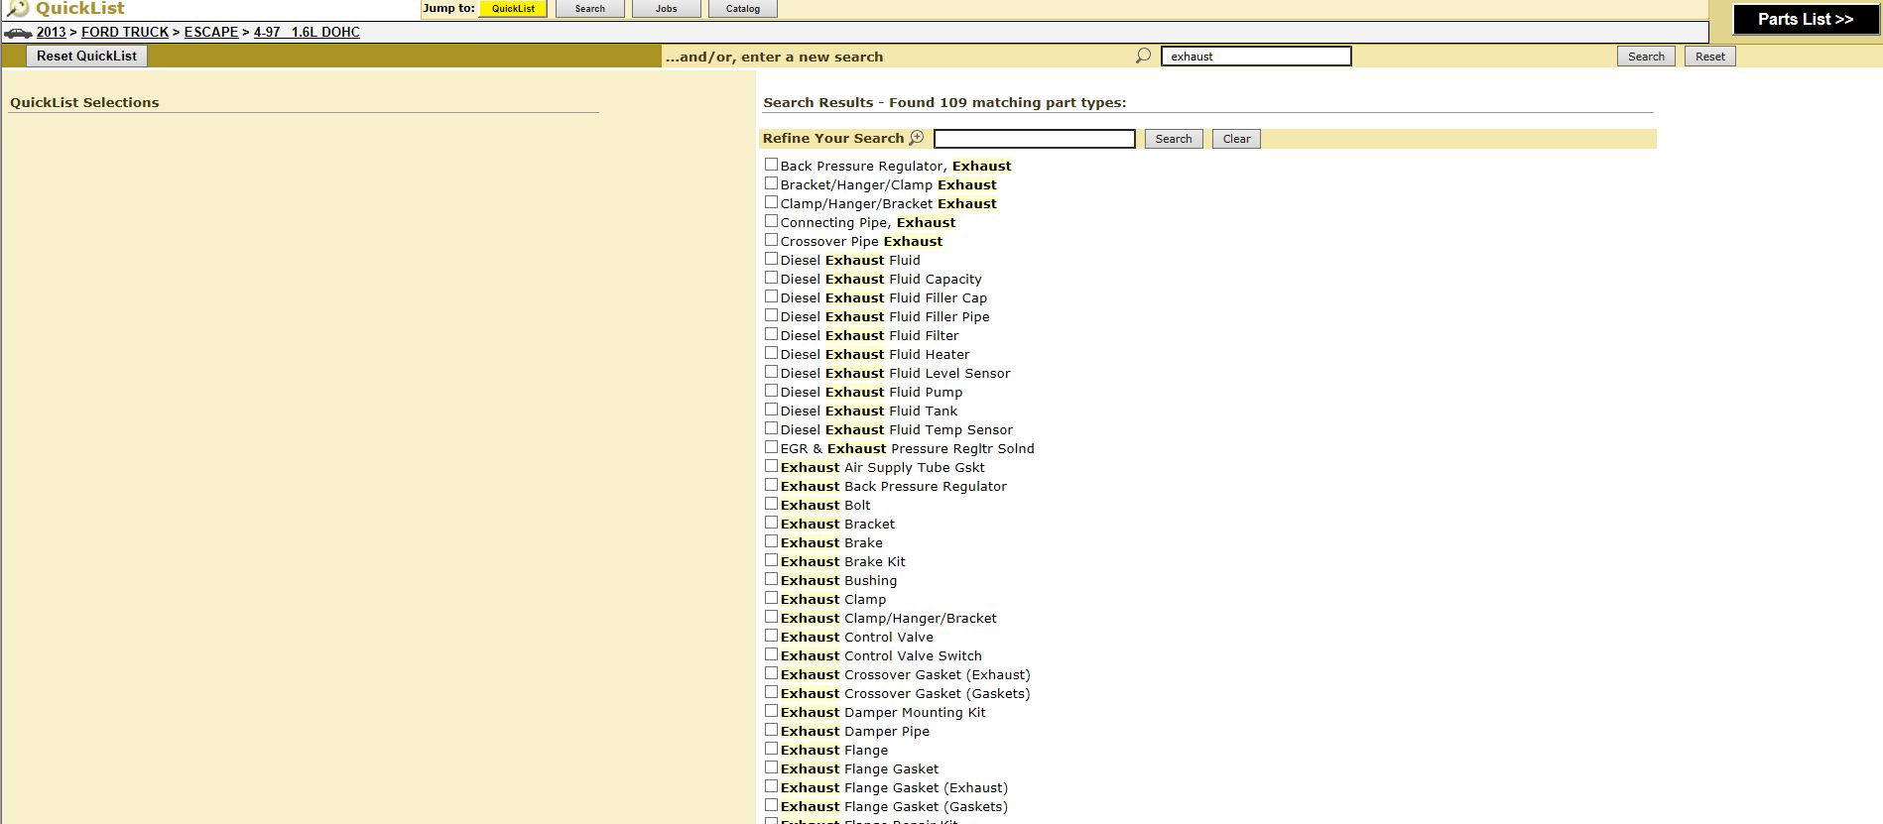Viewport: 1883px width, 824px height.
Task: Check Exhaust Air Supply Tube Gskt
Action: coord(771,466)
